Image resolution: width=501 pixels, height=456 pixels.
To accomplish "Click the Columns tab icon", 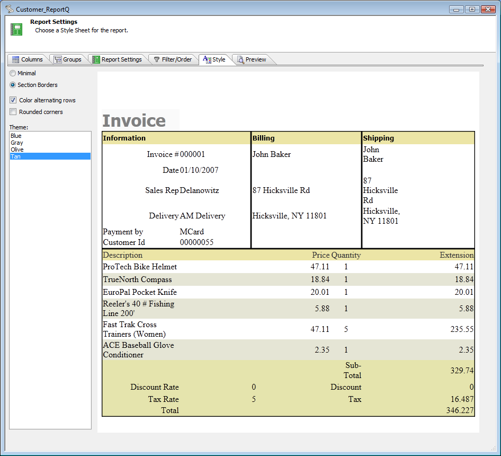I will click(x=15, y=59).
